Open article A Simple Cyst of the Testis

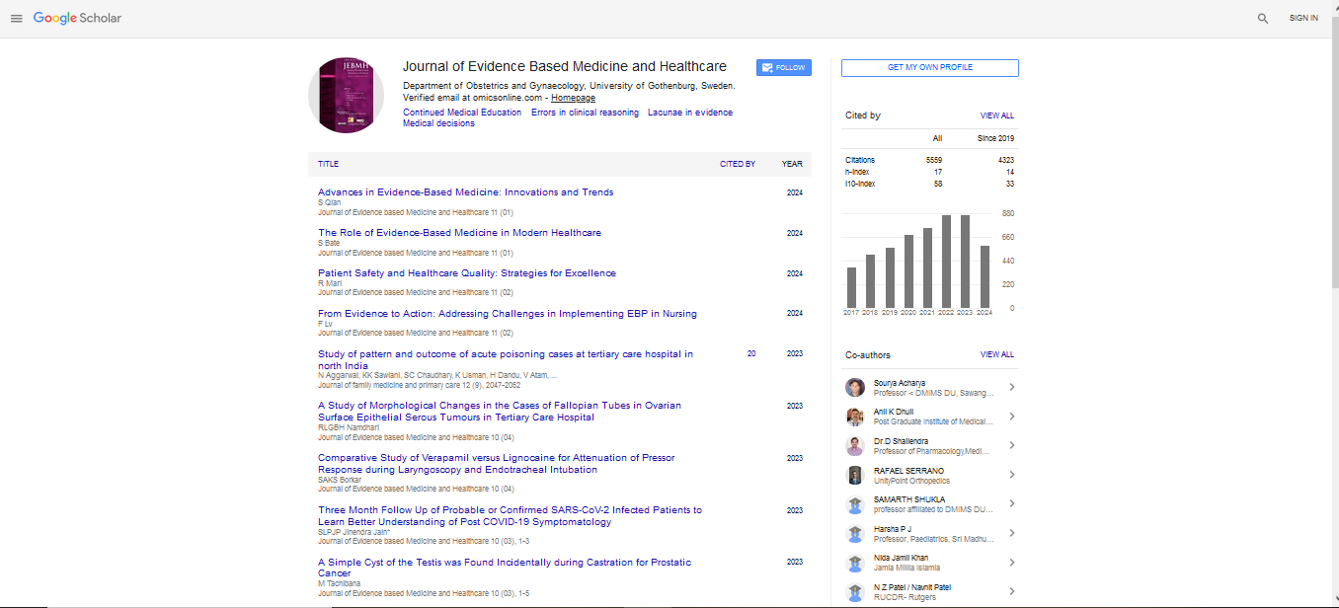pyautogui.click(x=505, y=568)
